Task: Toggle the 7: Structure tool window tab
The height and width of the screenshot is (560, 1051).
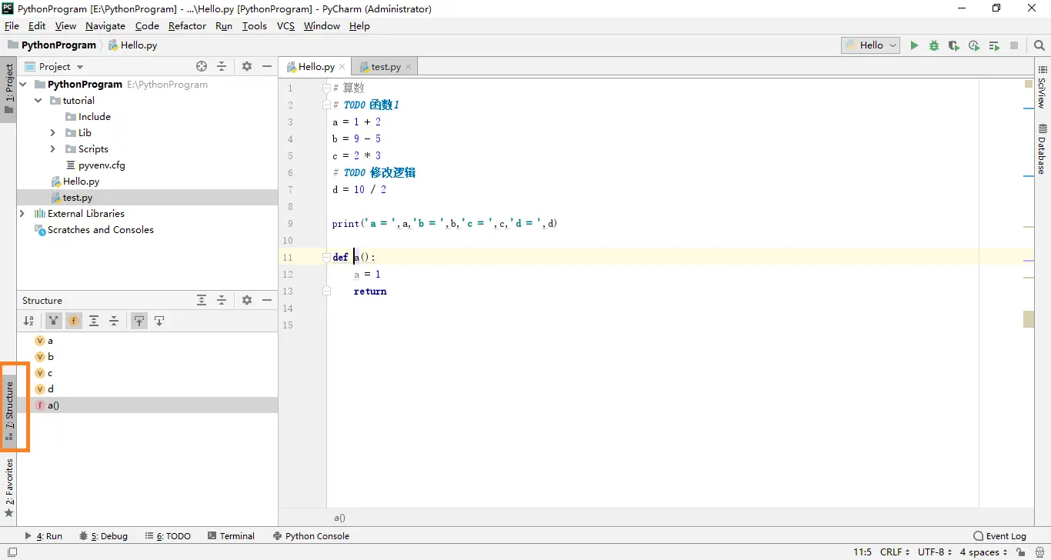Action: click(x=9, y=411)
